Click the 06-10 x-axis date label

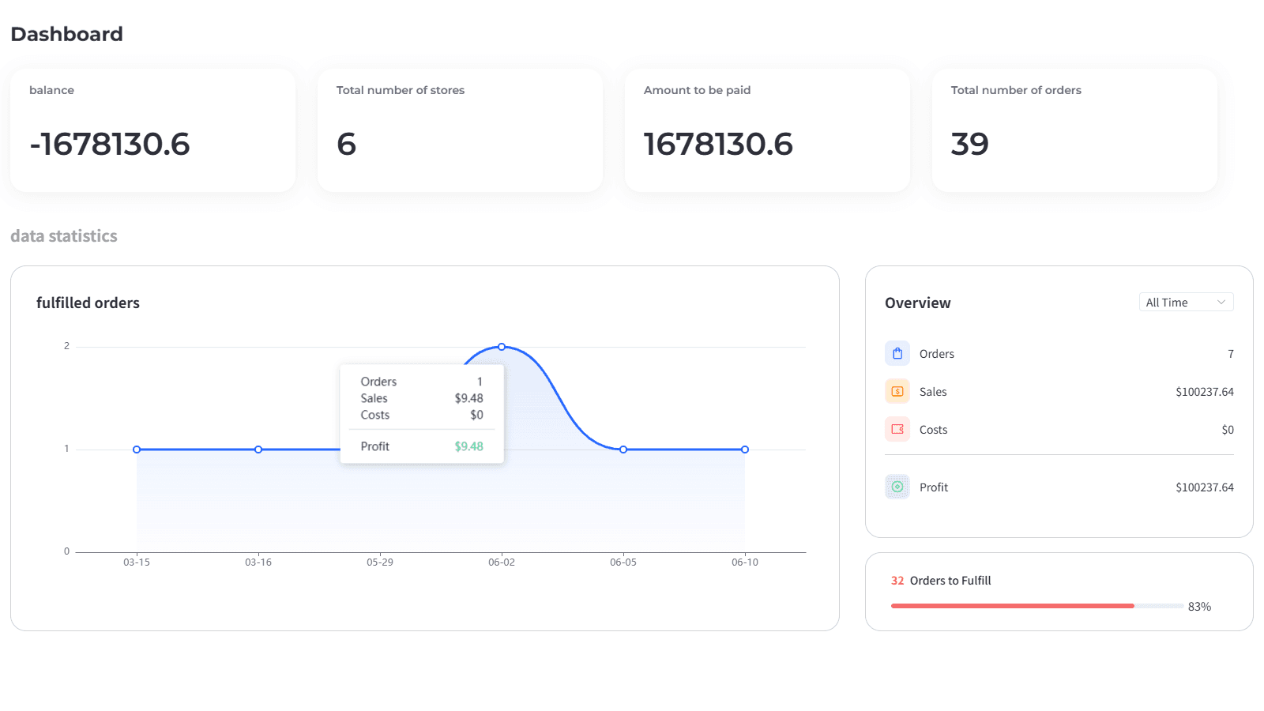tap(745, 562)
